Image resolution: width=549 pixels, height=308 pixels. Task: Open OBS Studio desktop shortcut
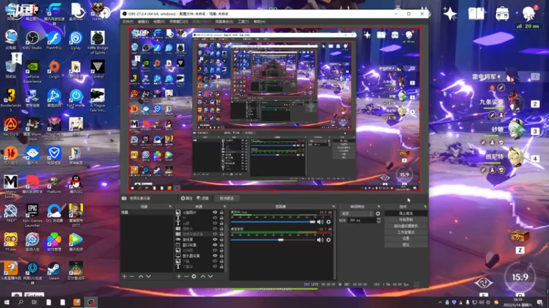[x=32, y=40]
